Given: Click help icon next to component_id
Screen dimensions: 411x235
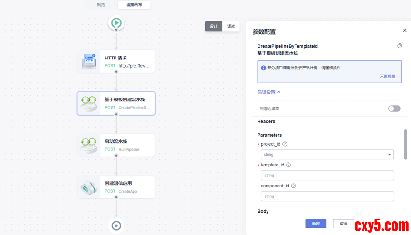Looking at the screenshot, I should click(x=293, y=186).
